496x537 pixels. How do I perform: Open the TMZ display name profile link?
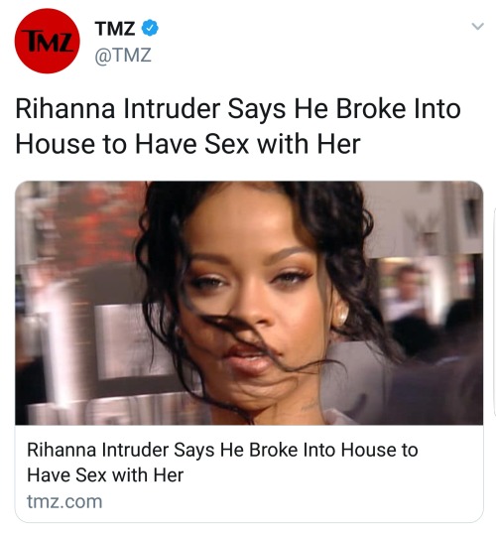click(x=115, y=29)
